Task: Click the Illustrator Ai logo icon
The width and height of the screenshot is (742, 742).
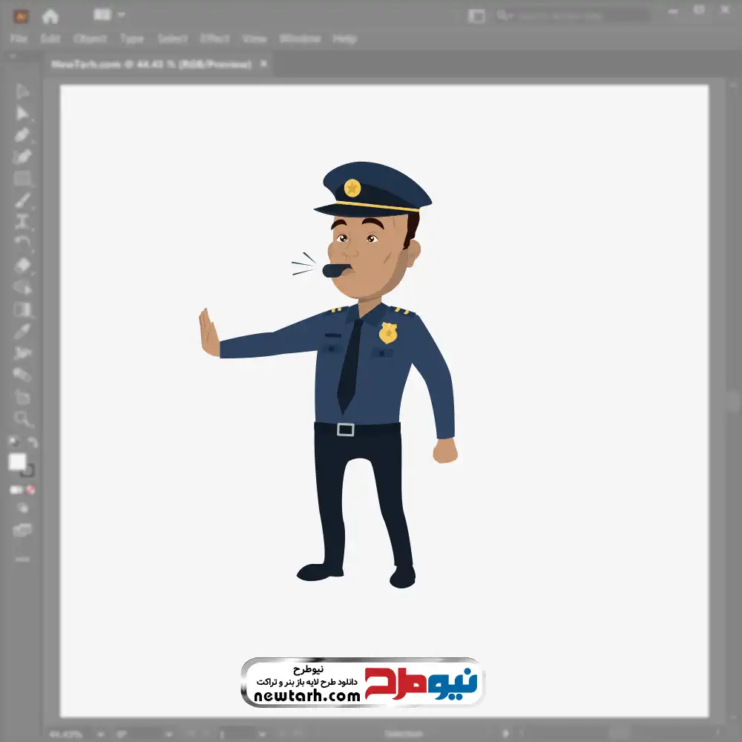Action: [21, 16]
